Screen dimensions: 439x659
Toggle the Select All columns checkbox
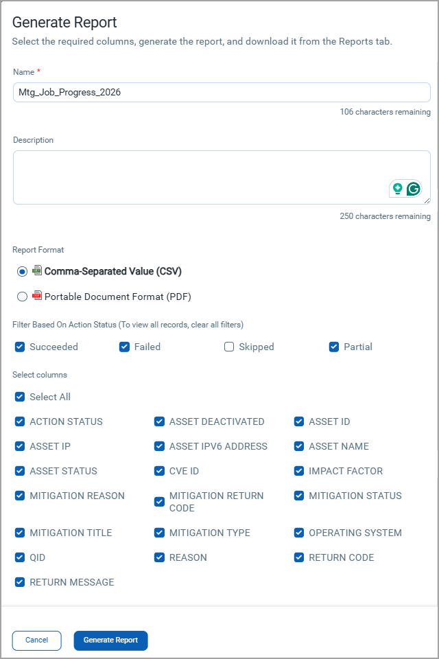[20, 397]
